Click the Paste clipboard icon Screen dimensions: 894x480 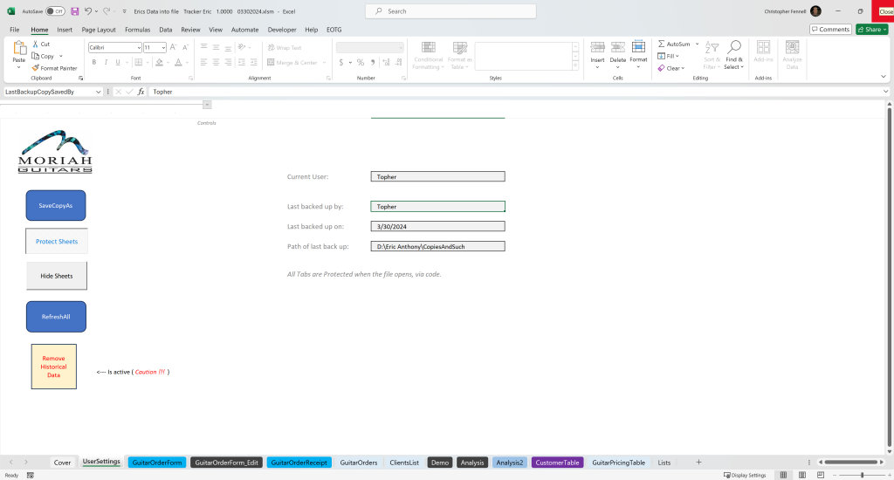click(19, 49)
